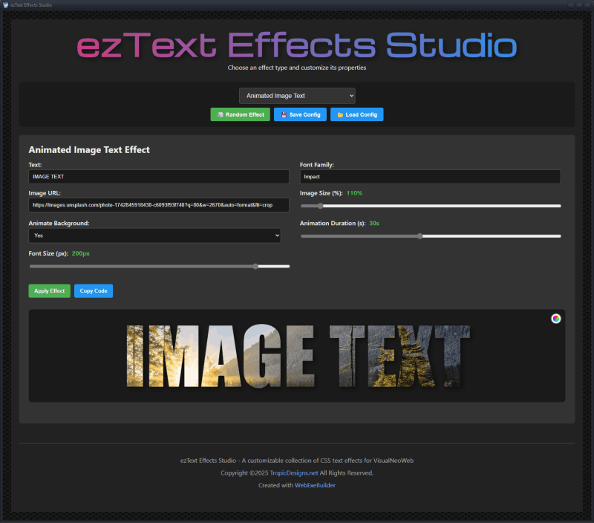The height and width of the screenshot is (523, 594).
Task: Click the dice icon on Random Effect button
Action: pyautogui.click(x=221, y=114)
